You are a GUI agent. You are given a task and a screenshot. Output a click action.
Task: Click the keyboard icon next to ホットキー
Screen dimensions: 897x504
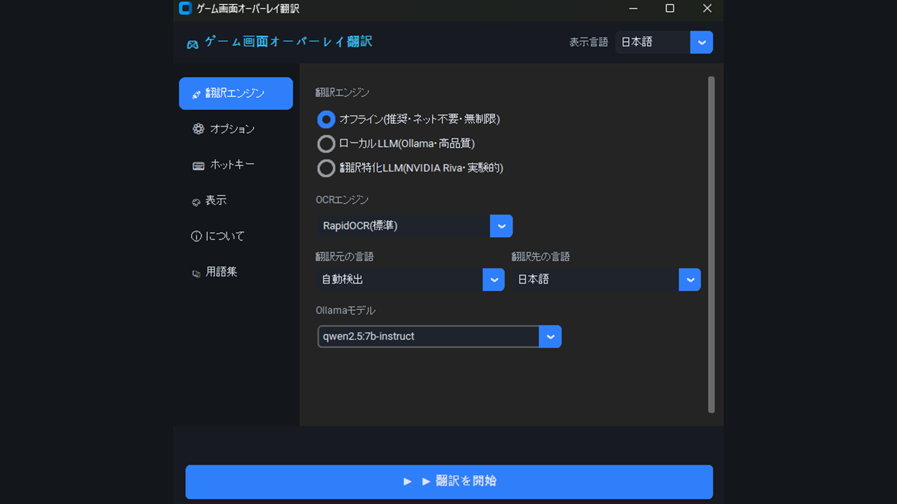click(199, 166)
